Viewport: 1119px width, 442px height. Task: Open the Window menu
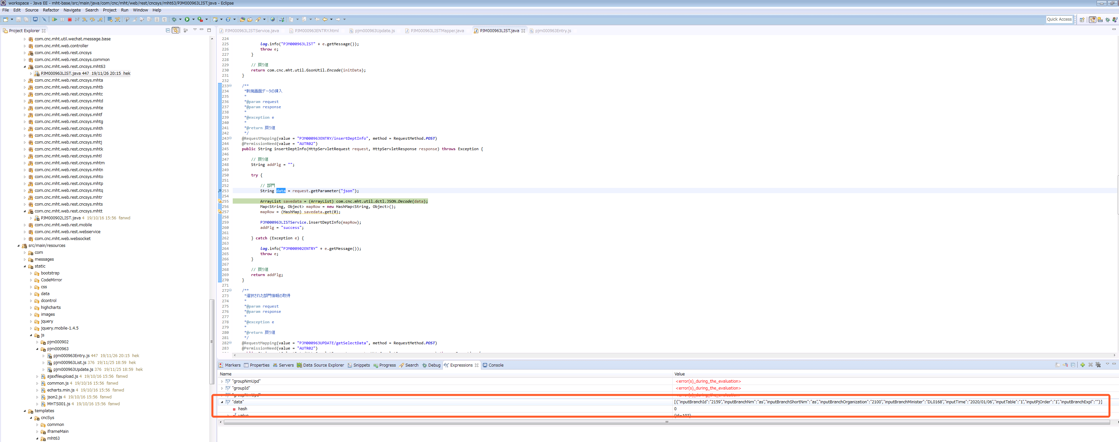pos(140,10)
